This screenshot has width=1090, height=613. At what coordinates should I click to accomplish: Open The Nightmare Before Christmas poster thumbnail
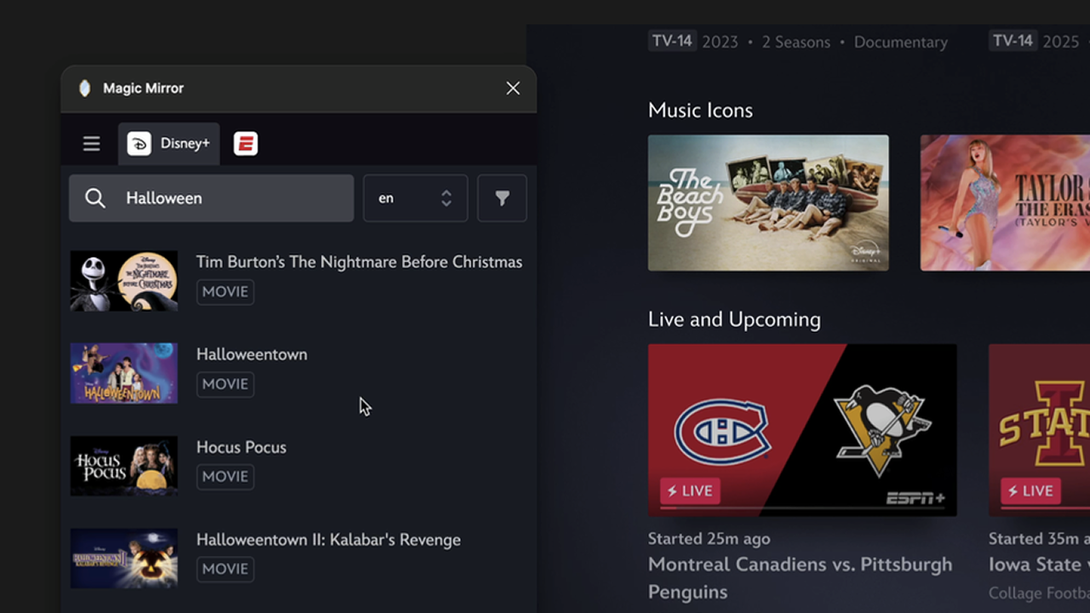pos(124,281)
